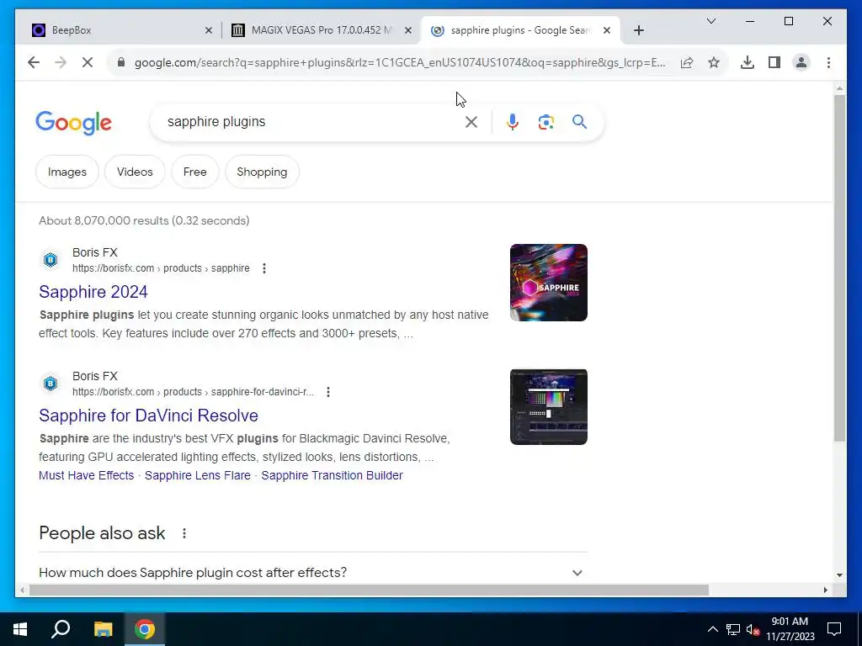Open more options for DaVinci Resolve result
Image resolution: width=862 pixels, height=646 pixels.
tap(328, 392)
